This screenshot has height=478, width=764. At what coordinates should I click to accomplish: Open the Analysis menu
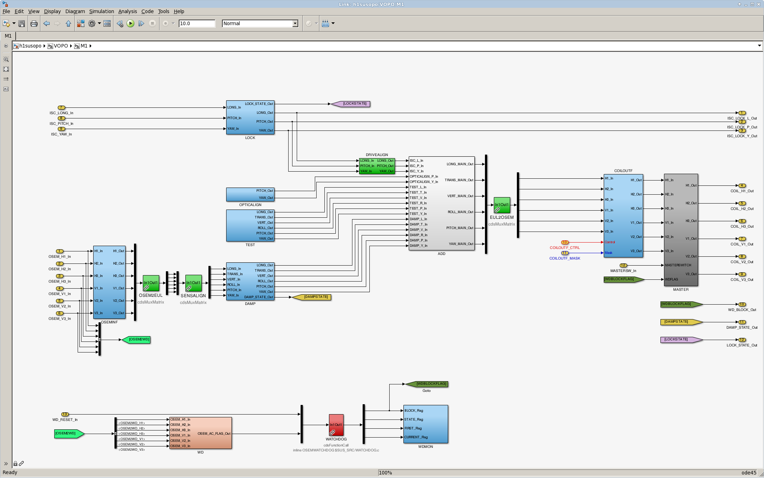point(128,11)
